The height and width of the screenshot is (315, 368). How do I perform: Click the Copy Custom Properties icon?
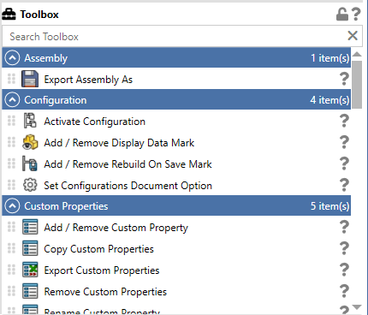pyautogui.click(x=30, y=248)
